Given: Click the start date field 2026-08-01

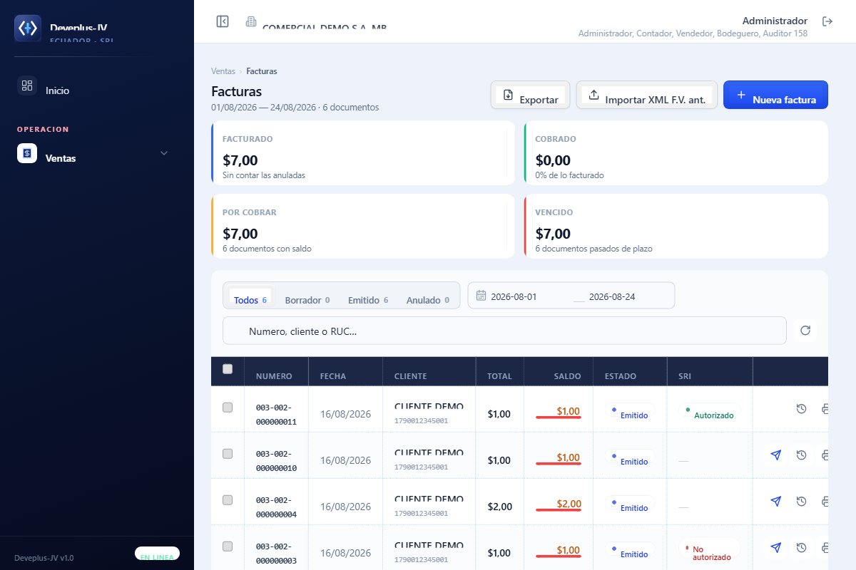Looking at the screenshot, I should point(528,296).
